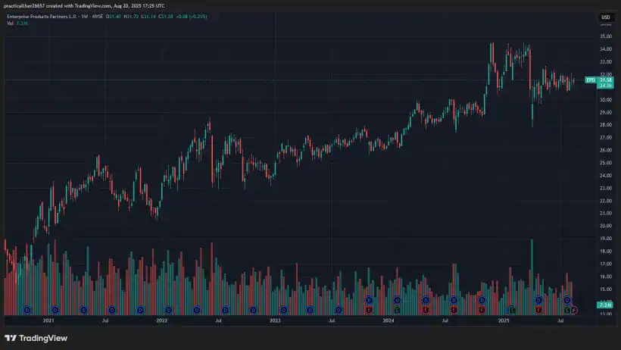Click the 28.00 price axis label

[x=606, y=125]
